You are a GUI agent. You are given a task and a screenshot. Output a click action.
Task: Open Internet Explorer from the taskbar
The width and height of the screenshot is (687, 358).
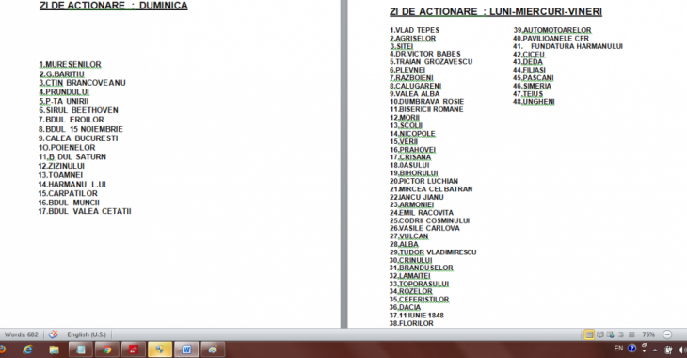click(27, 350)
